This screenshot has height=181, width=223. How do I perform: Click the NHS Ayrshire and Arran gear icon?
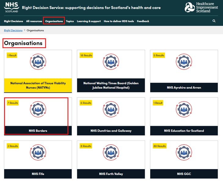(184, 62)
